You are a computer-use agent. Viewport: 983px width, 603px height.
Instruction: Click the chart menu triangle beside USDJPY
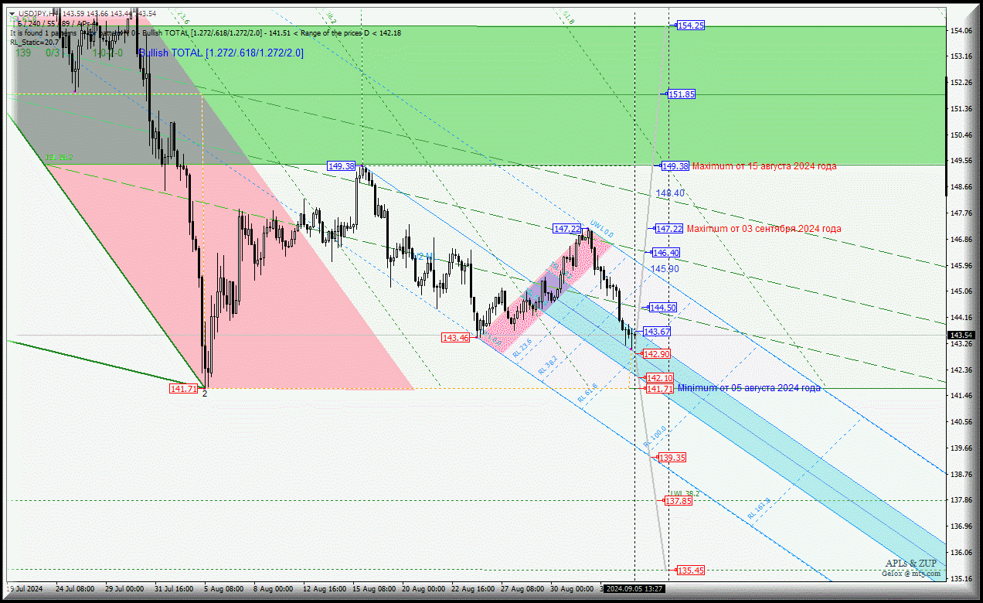coord(12,14)
